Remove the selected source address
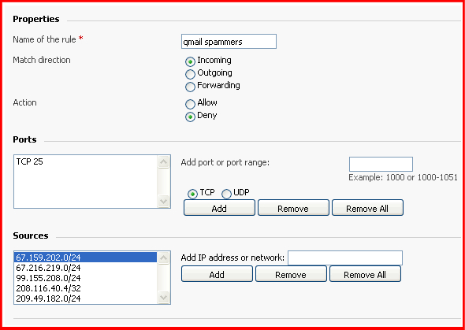Screen dimensions: 465x330 click(291, 274)
